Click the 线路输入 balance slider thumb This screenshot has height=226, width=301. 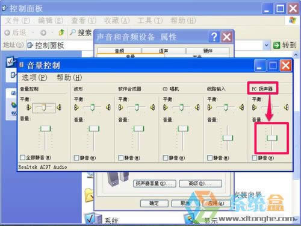(x=226, y=107)
